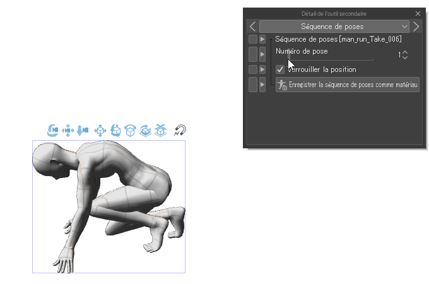Click the Détail de l'outil secondaire title text

click(334, 13)
